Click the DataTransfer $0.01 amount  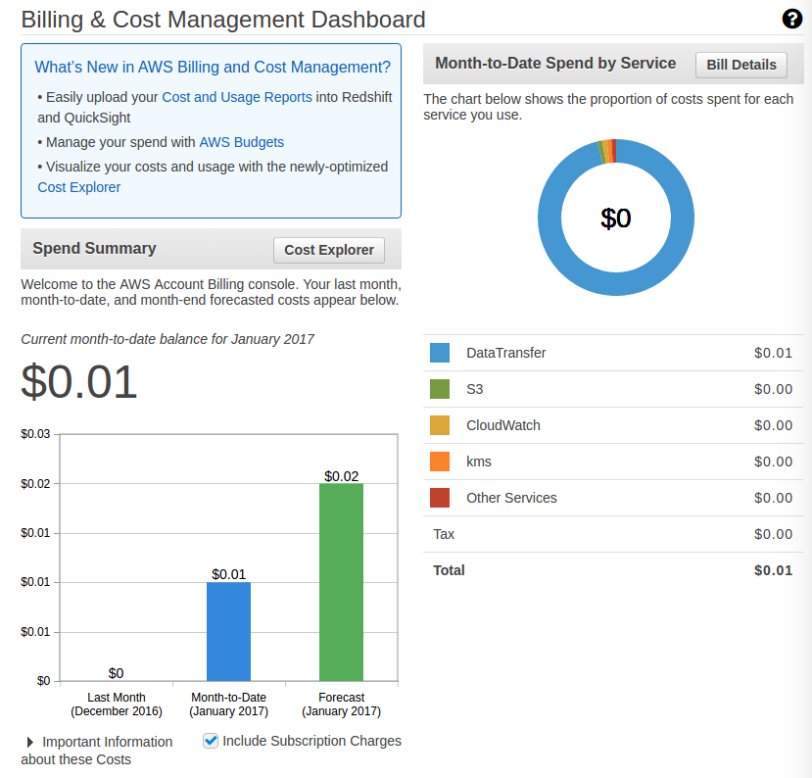[x=773, y=353]
